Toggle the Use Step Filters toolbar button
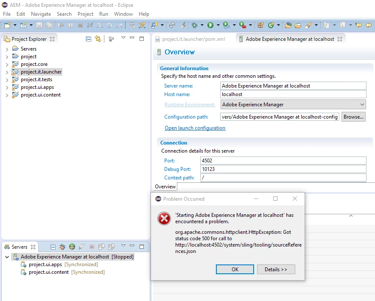 [x=142, y=25]
